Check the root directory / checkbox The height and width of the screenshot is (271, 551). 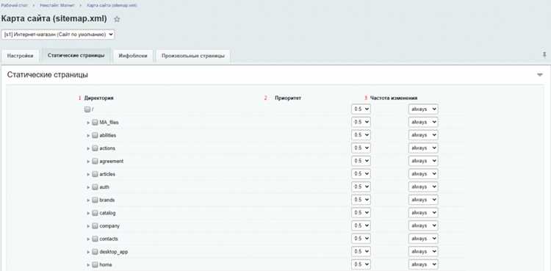(87, 109)
